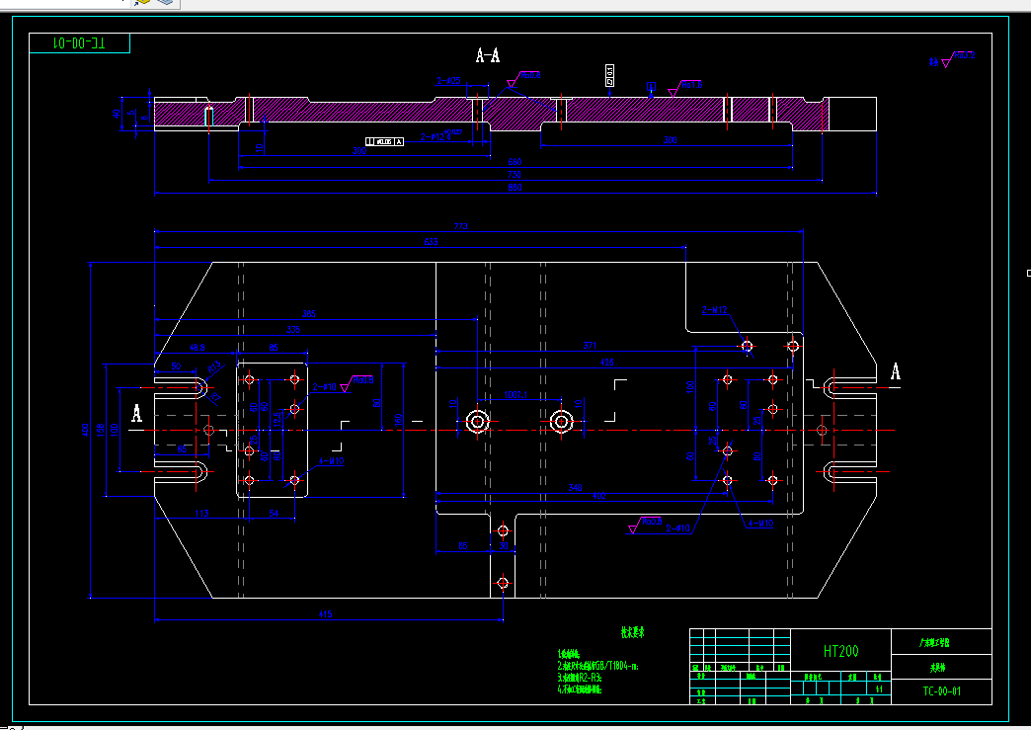Screen dimensions: 1031x730
Task: Select the 2-M12 hole callout
Action: click(x=714, y=310)
